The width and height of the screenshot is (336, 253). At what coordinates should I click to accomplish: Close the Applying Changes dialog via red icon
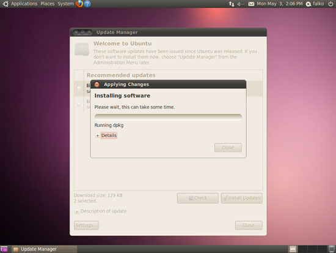coord(97,85)
